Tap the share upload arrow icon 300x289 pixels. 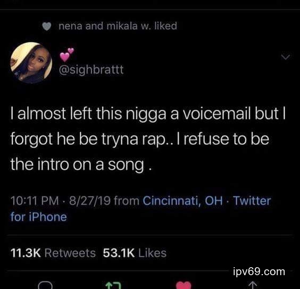[x=253, y=285]
